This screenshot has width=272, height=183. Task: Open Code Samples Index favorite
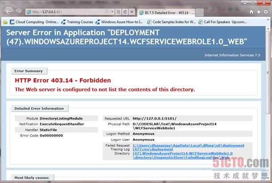(x=172, y=22)
